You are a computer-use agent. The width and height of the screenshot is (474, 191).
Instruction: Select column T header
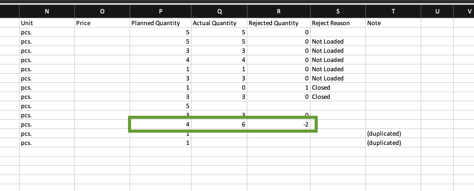coord(393,11)
